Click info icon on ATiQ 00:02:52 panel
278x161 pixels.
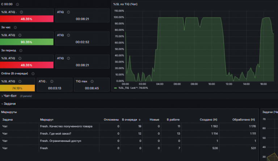tap(68, 35)
